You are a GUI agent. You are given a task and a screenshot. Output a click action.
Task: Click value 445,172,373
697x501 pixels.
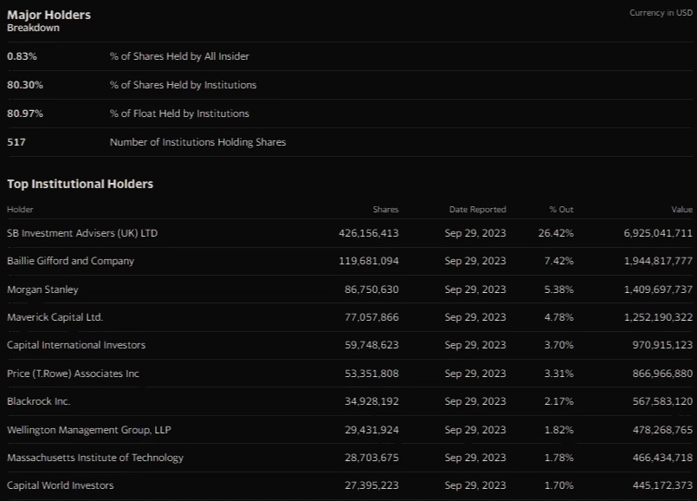662,485
